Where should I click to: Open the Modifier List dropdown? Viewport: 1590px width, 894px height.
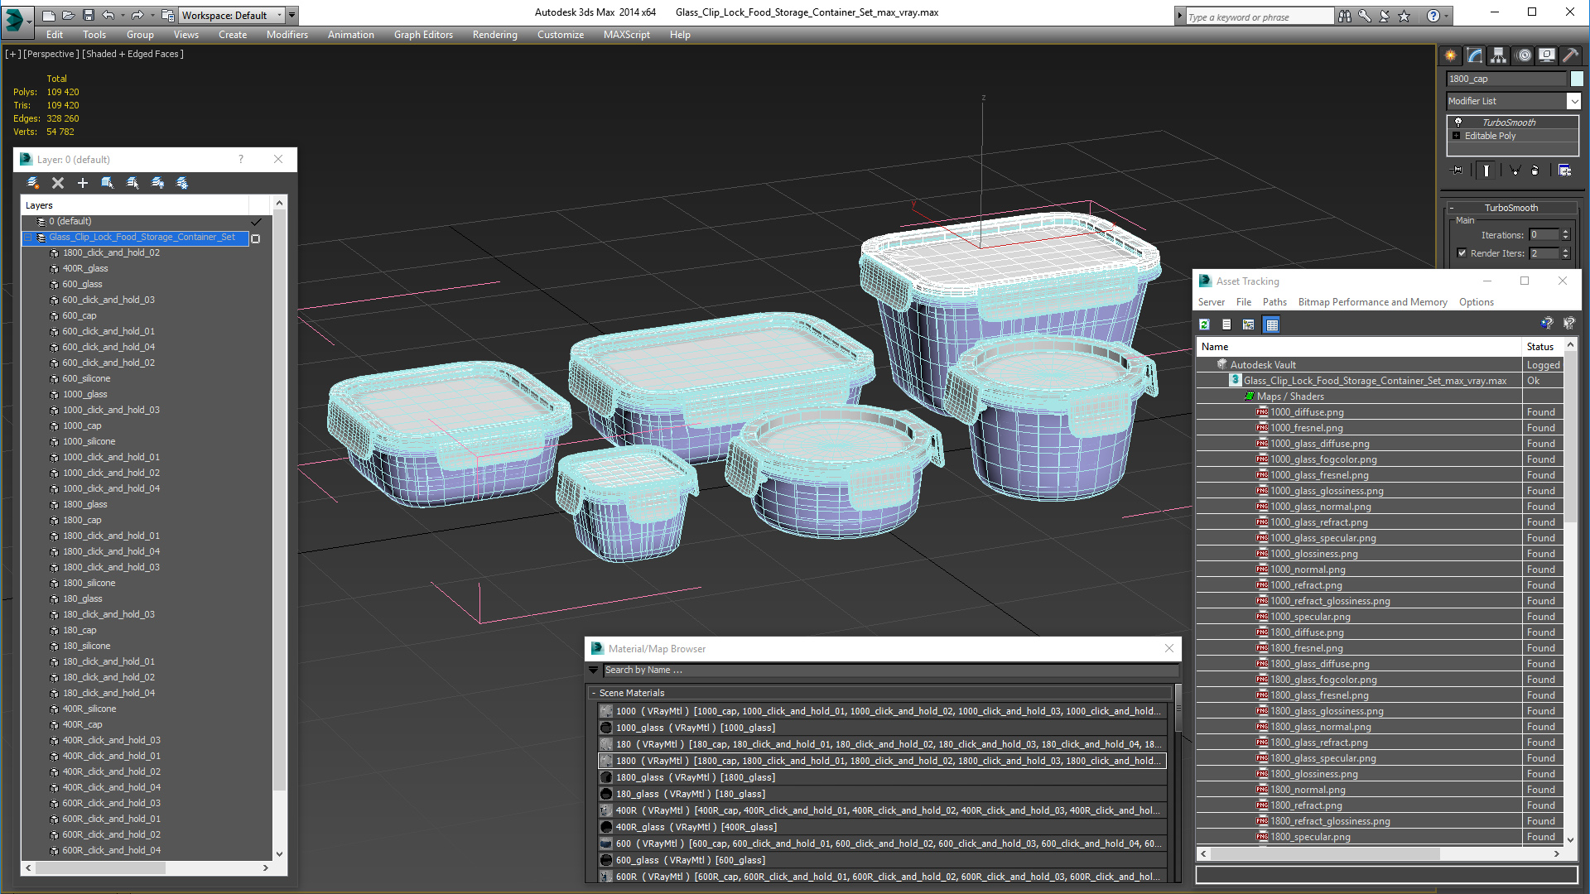(x=1573, y=101)
